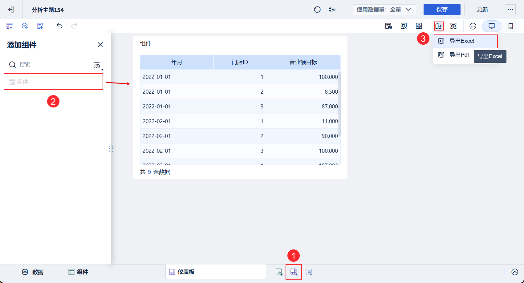The height and width of the screenshot is (283, 524).
Task: Click the export icon in top toolbar
Action: [x=439, y=26]
